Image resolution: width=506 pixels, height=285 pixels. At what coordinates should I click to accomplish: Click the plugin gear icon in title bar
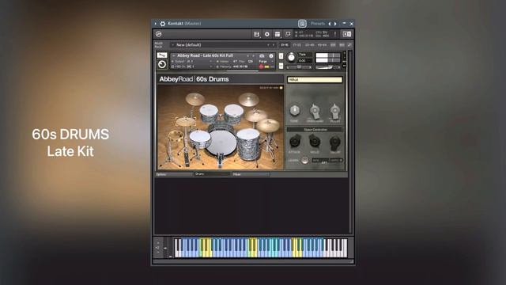163,23
